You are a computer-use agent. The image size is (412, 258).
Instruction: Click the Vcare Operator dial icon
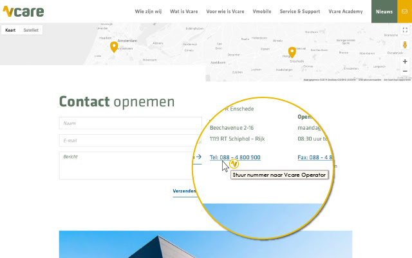pos(234,164)
